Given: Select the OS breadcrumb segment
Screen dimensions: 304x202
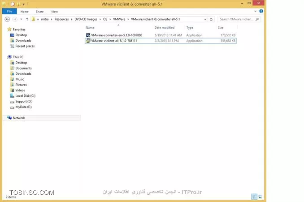Looking at the screenshot, I should point(105,19).
